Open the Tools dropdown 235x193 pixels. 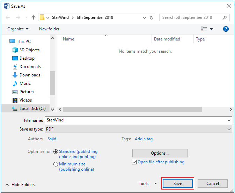tap(148, 184)
